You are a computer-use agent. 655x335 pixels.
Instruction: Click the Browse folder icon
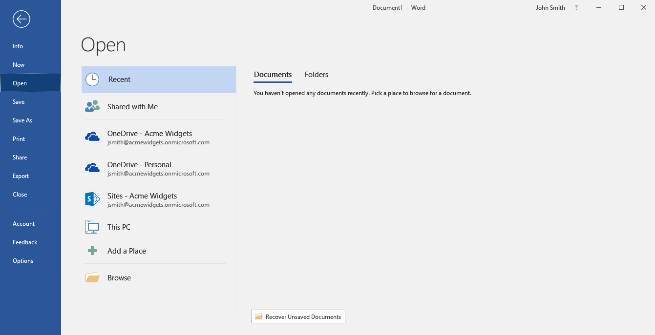click(x=92, y=278)
